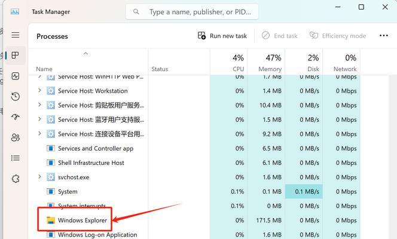Screen dimensions: 397x239
Task: Open the Services puzzle-piece sidebar icon
Action: [16, 179]
